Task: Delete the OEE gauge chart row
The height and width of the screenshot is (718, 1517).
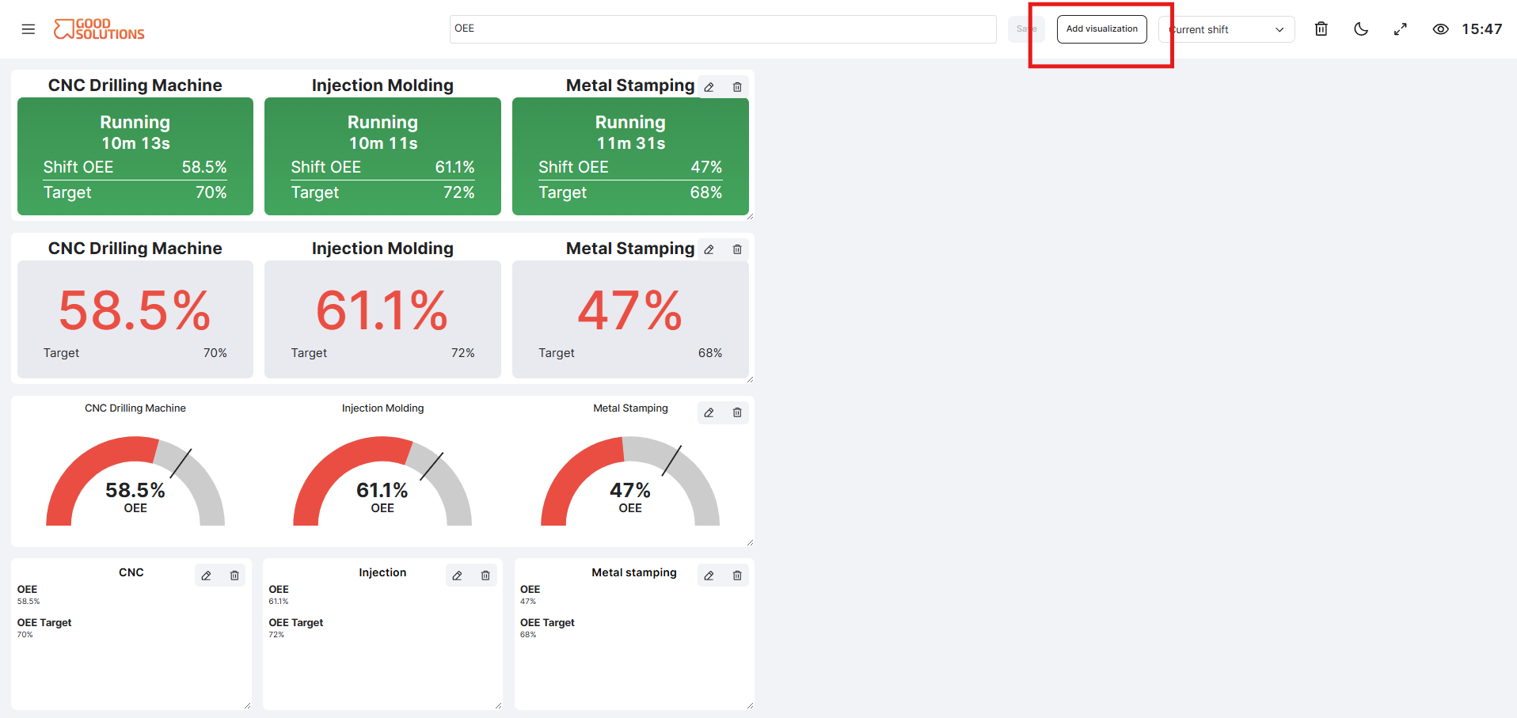Action: 737,412
